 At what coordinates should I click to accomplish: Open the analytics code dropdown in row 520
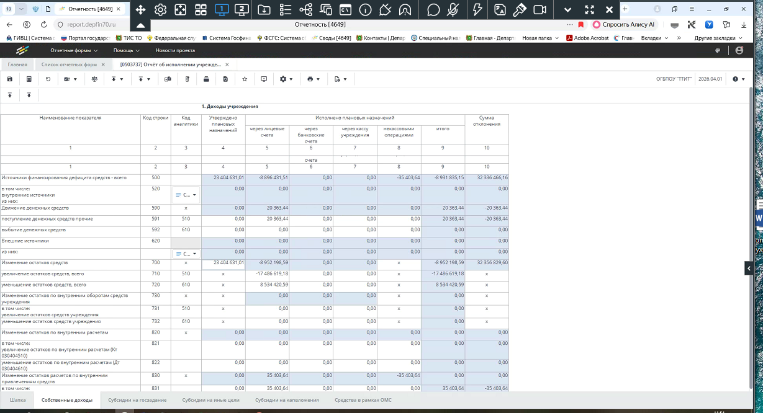[186, 195]
